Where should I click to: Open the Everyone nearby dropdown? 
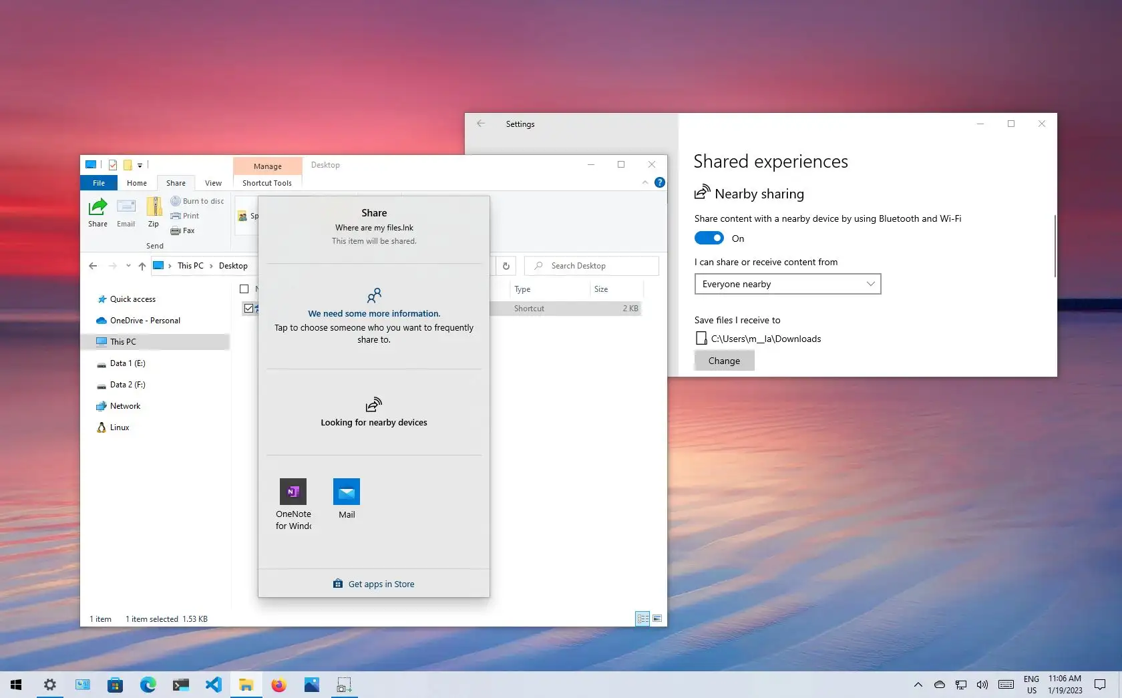click(x=787, y=284)
